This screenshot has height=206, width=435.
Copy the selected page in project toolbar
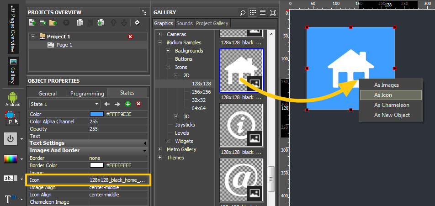80,22
